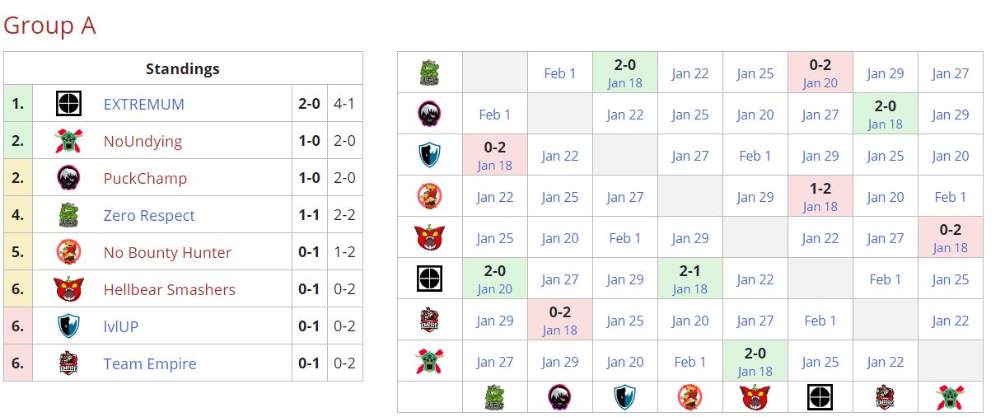
Task: Select the Team Empire logo in the Standings table
Action: pos(68,363)
